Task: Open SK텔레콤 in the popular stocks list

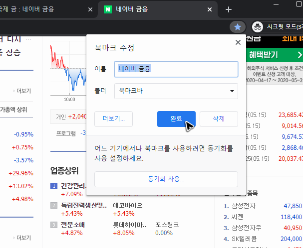Action: [x=244, y=239]
